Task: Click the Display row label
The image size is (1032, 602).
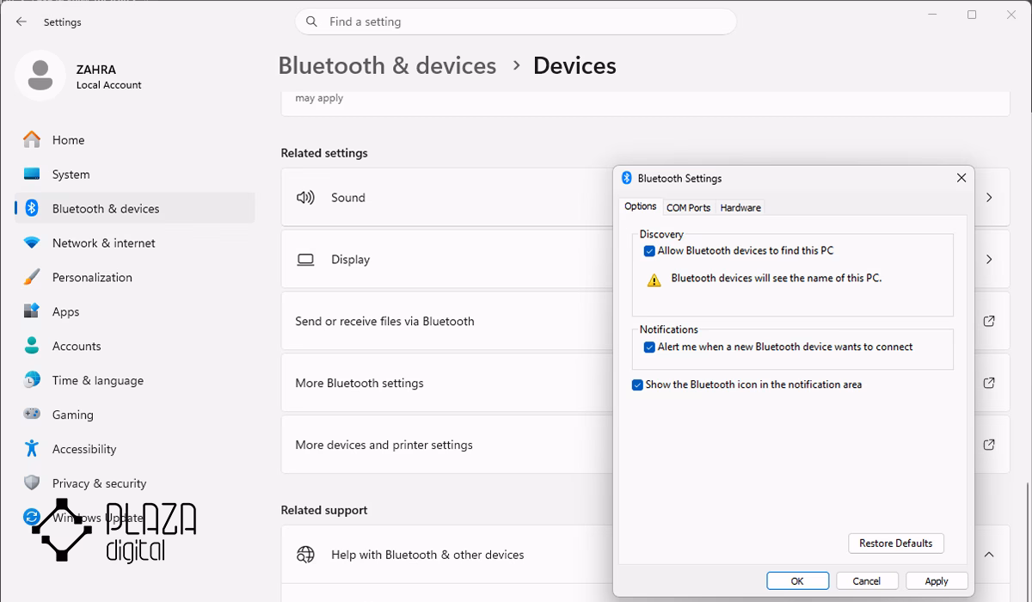Action: 350,260
